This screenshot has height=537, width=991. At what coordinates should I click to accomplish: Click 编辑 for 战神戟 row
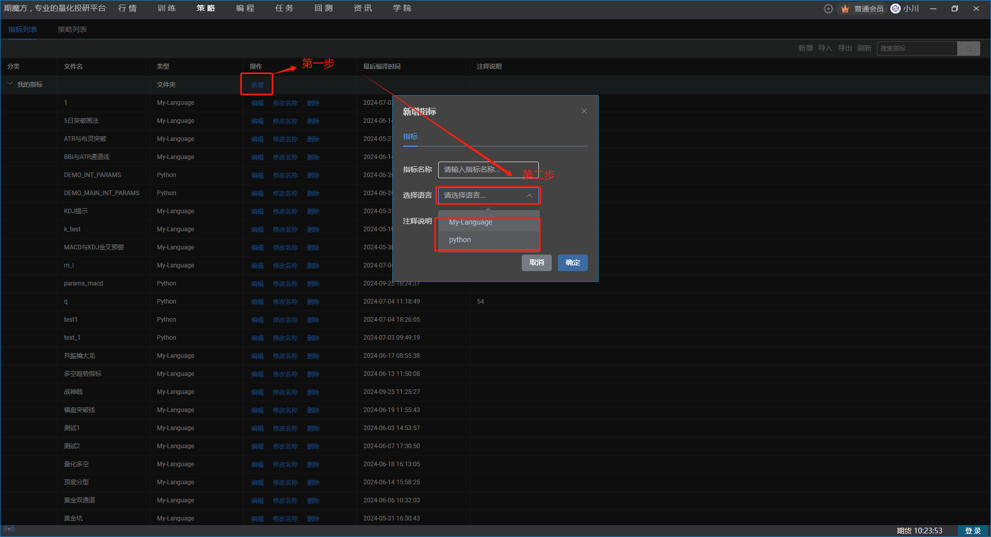[x=257, y=392]
